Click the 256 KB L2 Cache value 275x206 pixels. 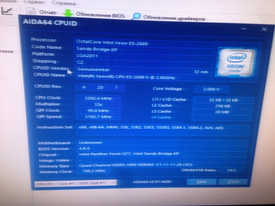(x=222, y=106)
